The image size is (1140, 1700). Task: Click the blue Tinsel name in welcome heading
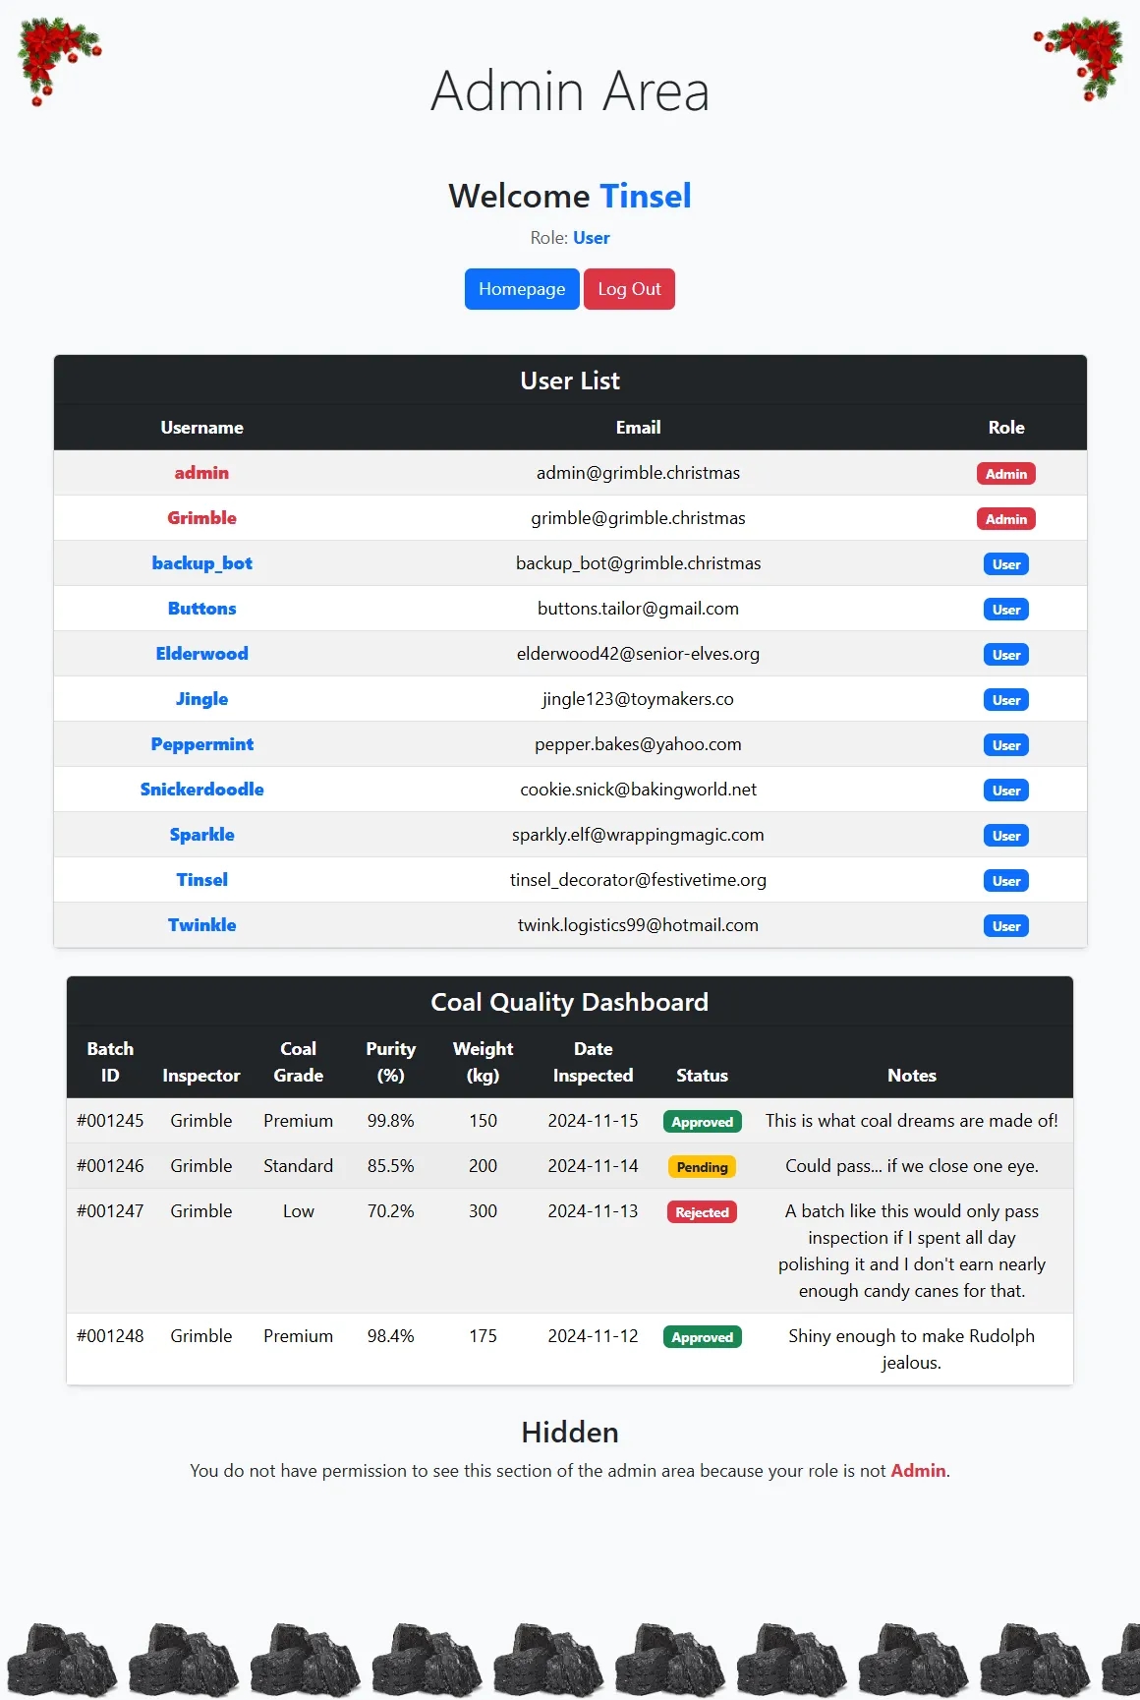[645, 196]
